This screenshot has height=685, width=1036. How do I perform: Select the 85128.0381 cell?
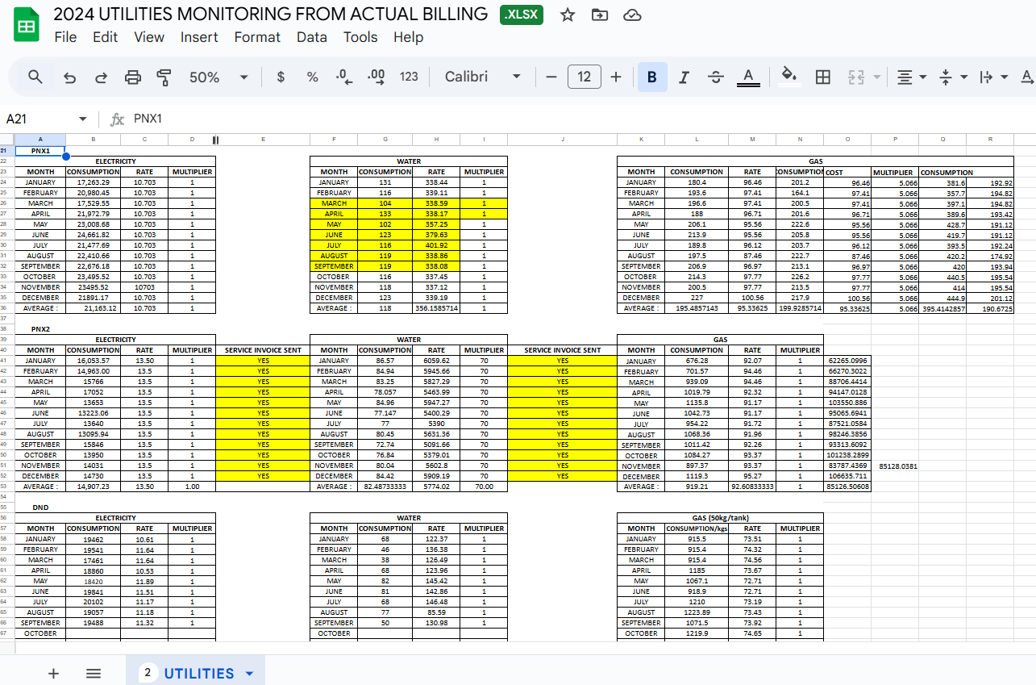pos(894,466)
